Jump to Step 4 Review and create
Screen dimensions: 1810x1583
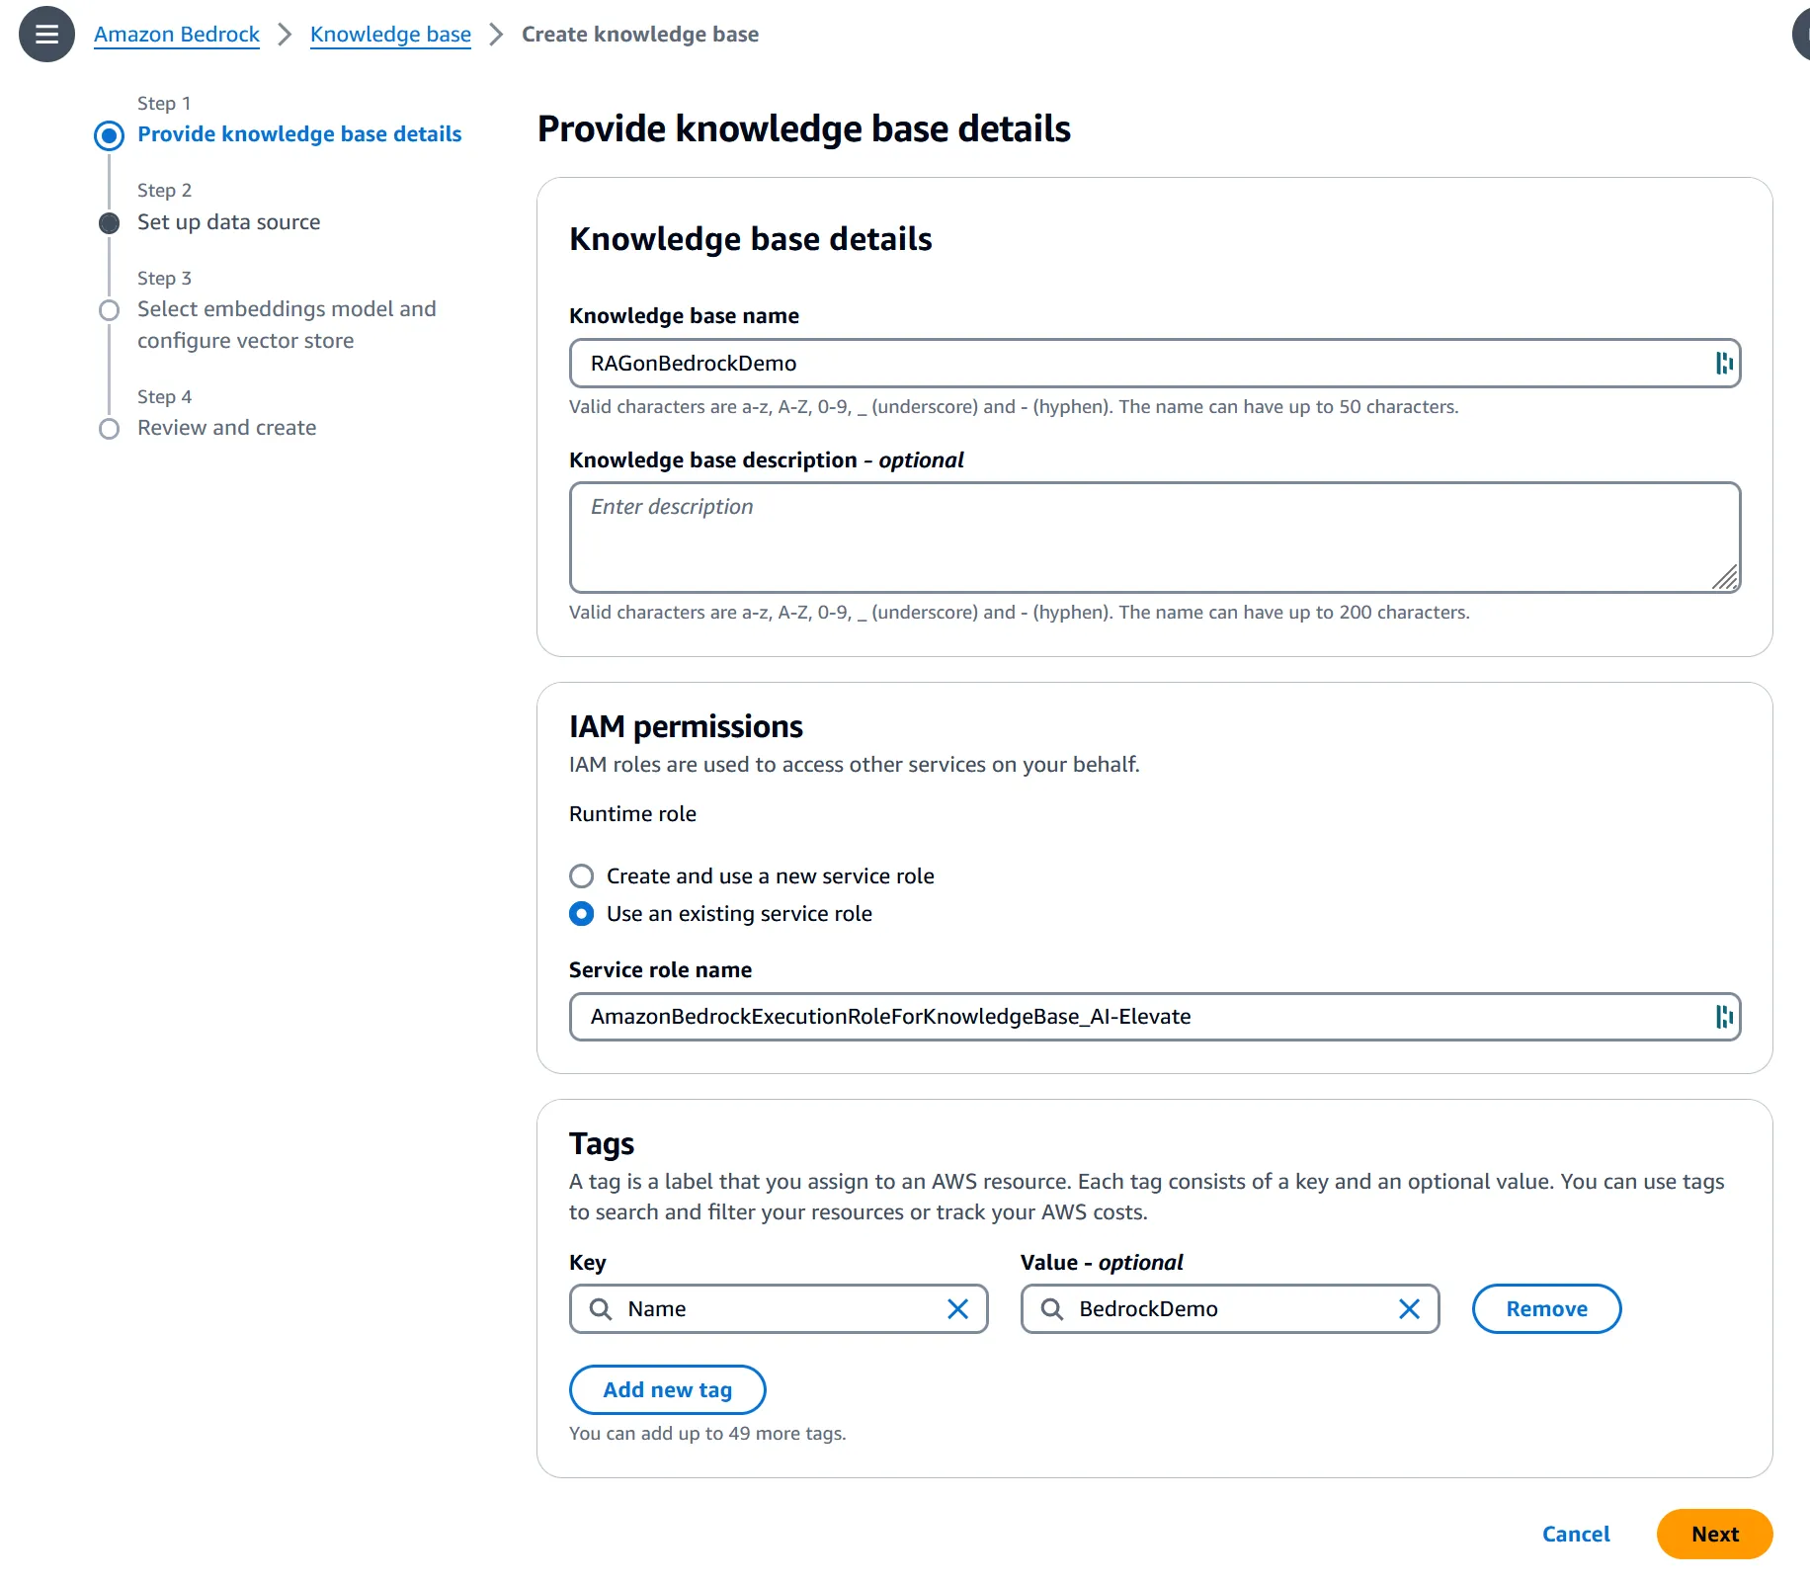click(109, 428)
